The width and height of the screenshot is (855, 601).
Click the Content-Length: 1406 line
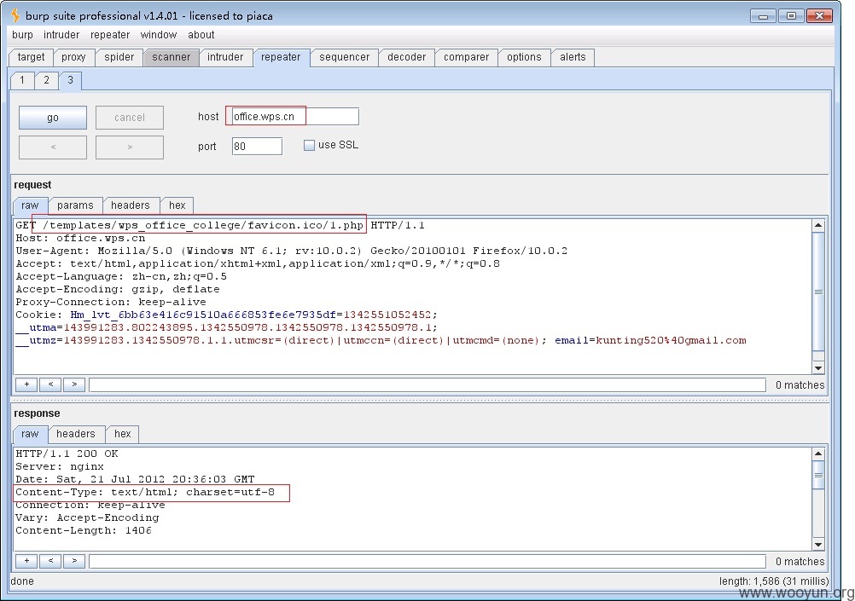point(84,530)
